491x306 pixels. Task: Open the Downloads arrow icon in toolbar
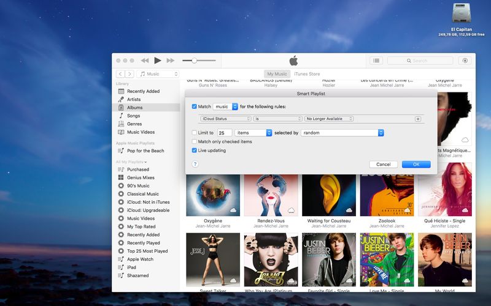click(x=465, y=61)
